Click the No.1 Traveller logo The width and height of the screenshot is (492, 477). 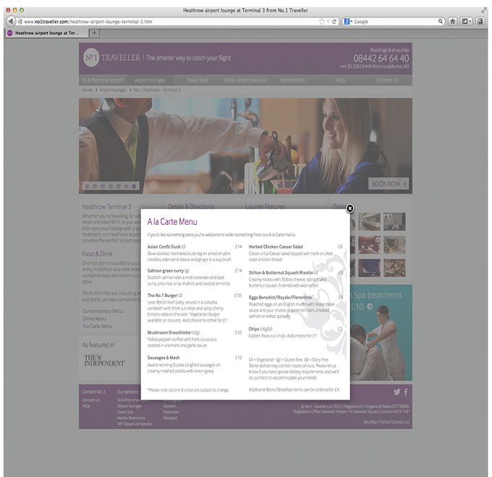pyautogui.click(x=112, y=58)
